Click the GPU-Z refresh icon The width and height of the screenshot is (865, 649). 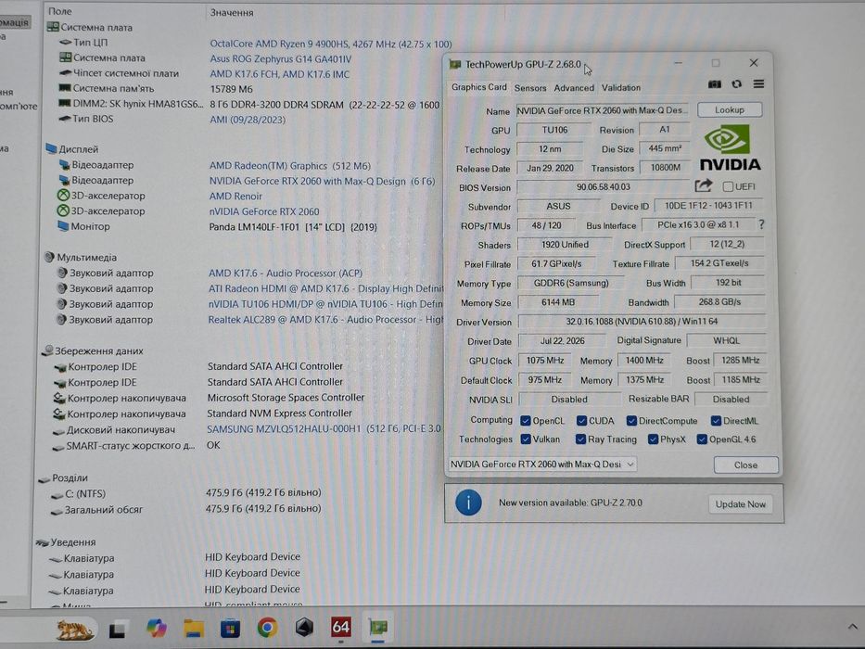(736, 83)
